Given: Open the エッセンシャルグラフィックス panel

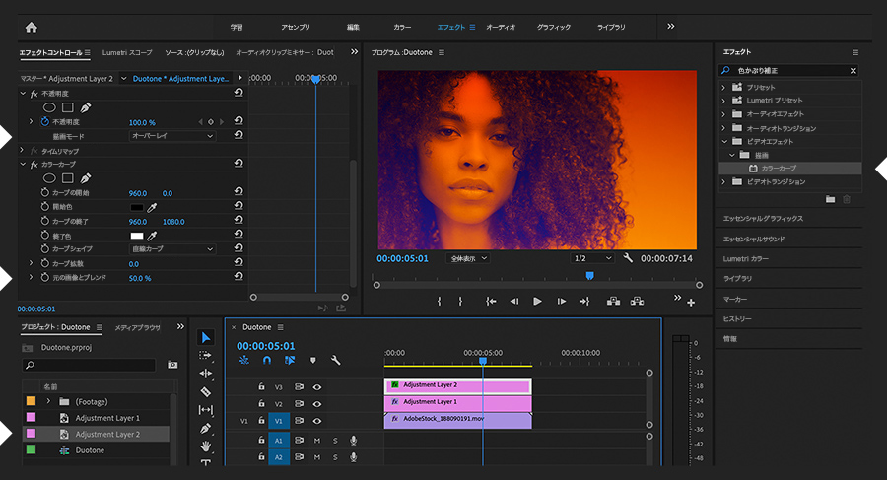Looking at the screenshot, I should (x=764, y=218).
